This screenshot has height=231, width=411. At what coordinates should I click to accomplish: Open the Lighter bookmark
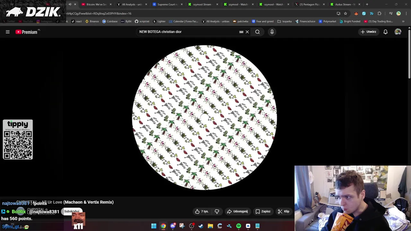point(159,21)
